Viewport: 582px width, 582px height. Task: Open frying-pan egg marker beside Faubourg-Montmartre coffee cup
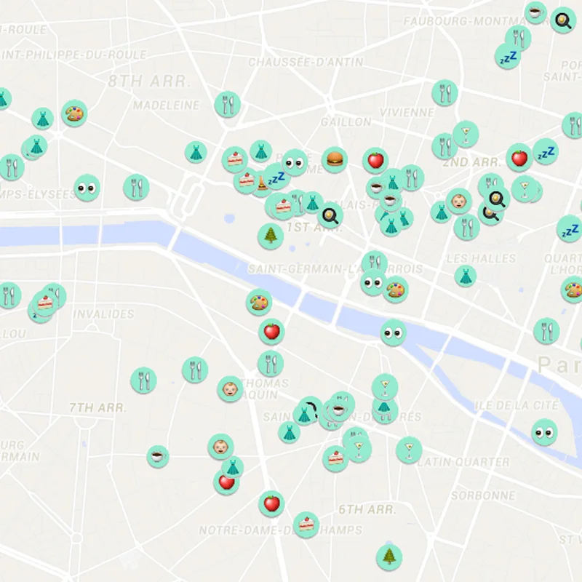click(x=563, y=20)
